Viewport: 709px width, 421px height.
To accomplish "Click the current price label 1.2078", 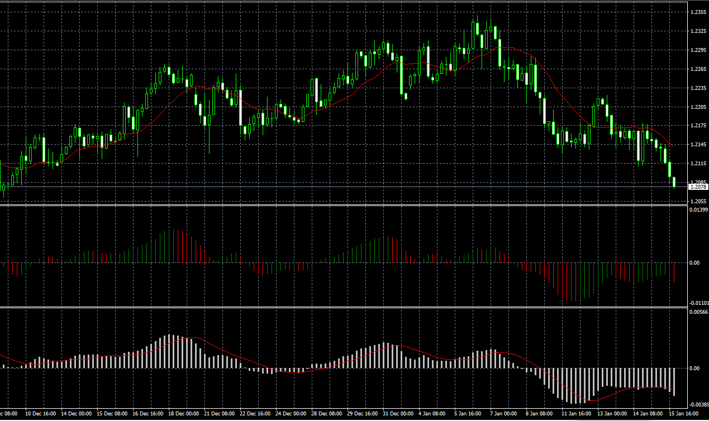I will [x=698, y=187].
